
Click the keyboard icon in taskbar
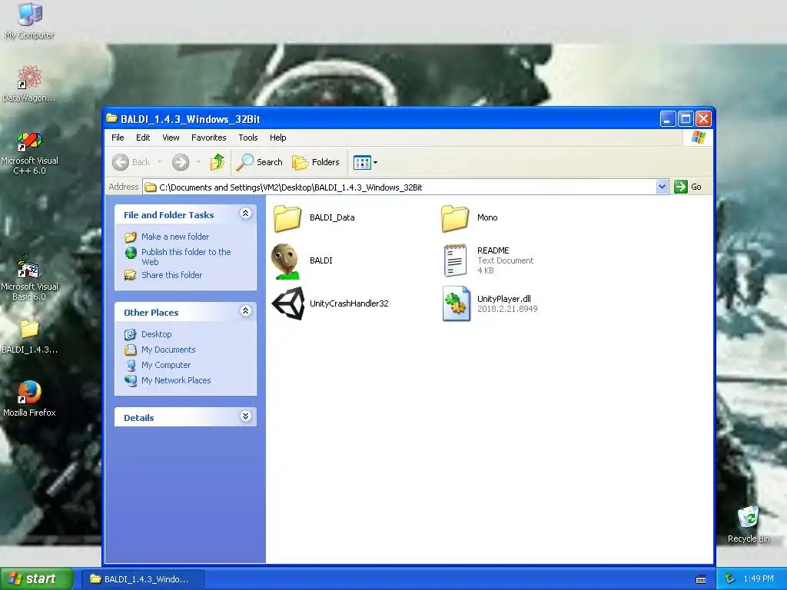(701, 579)
